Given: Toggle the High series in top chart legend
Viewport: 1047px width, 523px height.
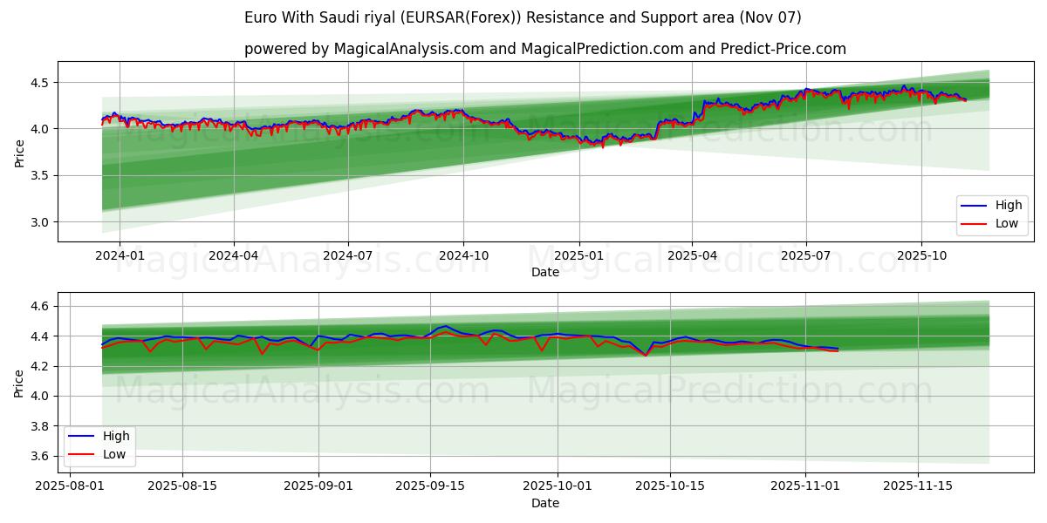Looking at the screenshot, I should 995,204.
